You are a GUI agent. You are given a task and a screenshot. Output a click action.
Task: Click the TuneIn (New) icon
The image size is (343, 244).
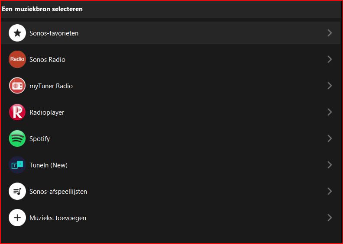[x=17, y=165]
